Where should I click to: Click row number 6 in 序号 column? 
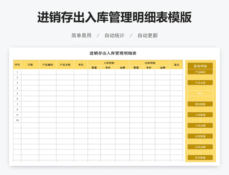coord(17,99)
